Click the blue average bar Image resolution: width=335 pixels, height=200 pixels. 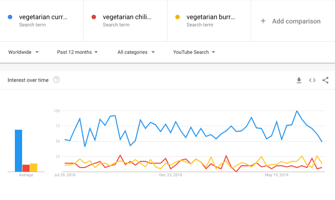coord(19,151)
